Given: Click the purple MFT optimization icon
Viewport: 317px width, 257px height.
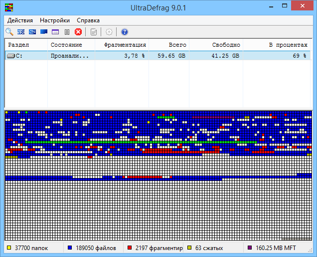Looking at the screenshot, I should click(55, 32).
